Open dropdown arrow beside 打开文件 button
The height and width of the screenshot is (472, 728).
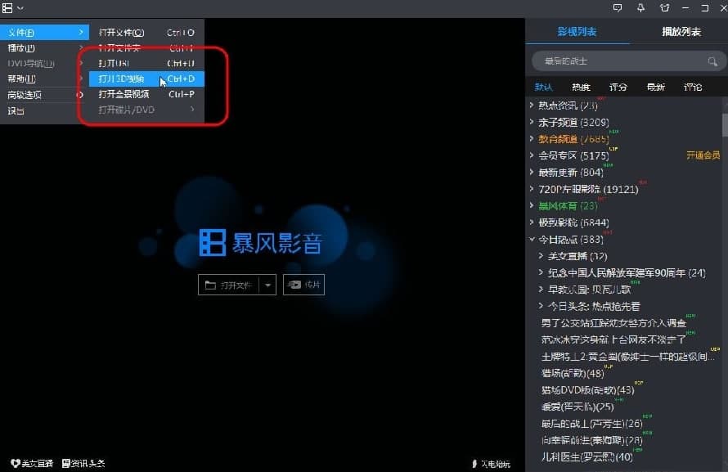(x=267, y=285)
